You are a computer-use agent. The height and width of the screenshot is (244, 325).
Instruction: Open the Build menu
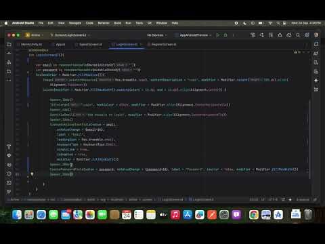pos(118,23)
